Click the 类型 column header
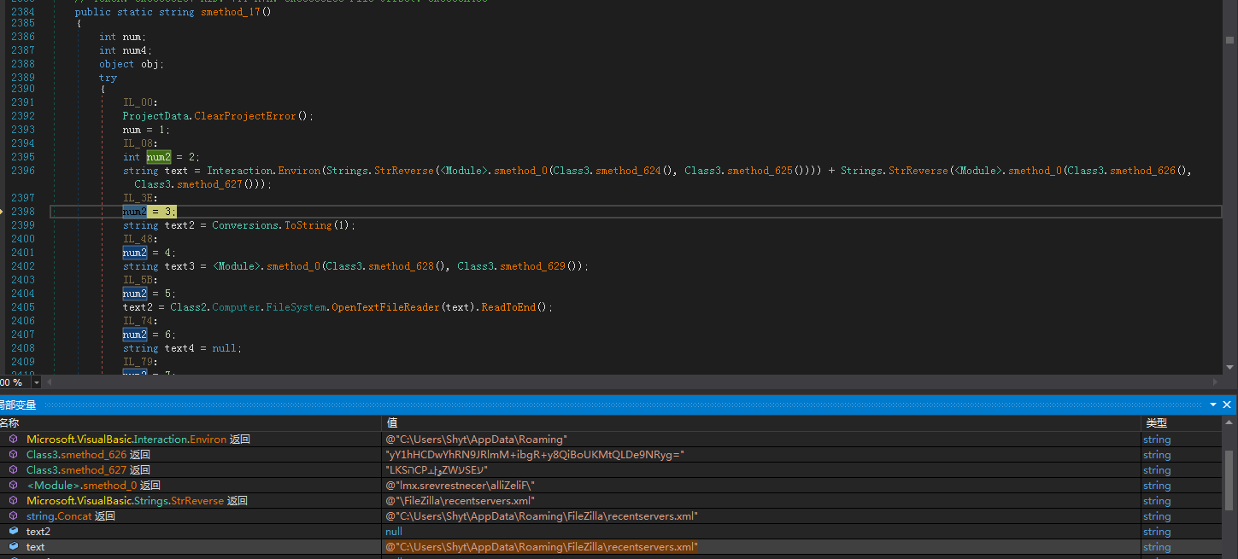Image resolution: width=1238 pixels, height=559 pixels. click(x=1182, y=422)
